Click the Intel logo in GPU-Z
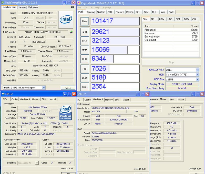Screen dimensions: 205x174 point(66,20)
